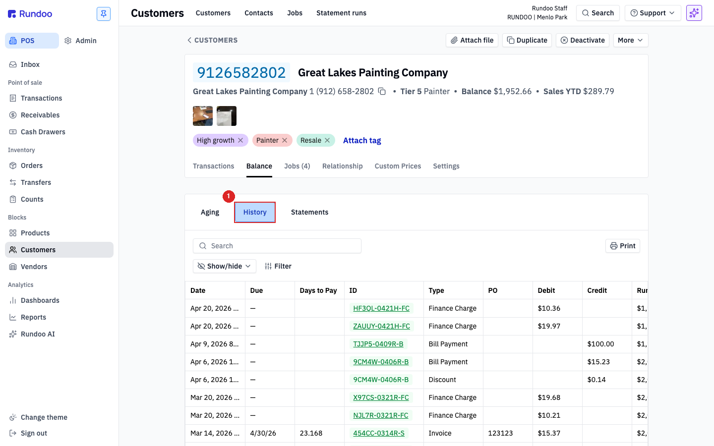Open the Show/hide columns dropdown

tap(225, 266)
